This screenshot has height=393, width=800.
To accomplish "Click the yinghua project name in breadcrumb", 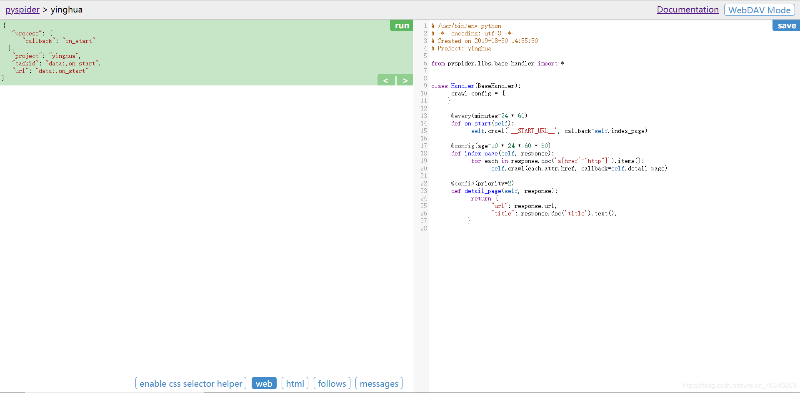I will tap(67, 10).
